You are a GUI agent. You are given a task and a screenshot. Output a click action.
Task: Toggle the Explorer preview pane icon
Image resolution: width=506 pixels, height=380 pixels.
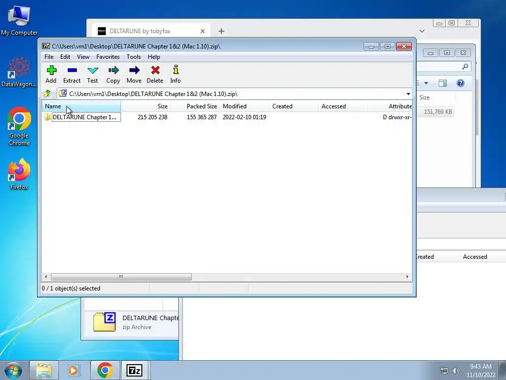pyautogui.click(x=443, y=83)
